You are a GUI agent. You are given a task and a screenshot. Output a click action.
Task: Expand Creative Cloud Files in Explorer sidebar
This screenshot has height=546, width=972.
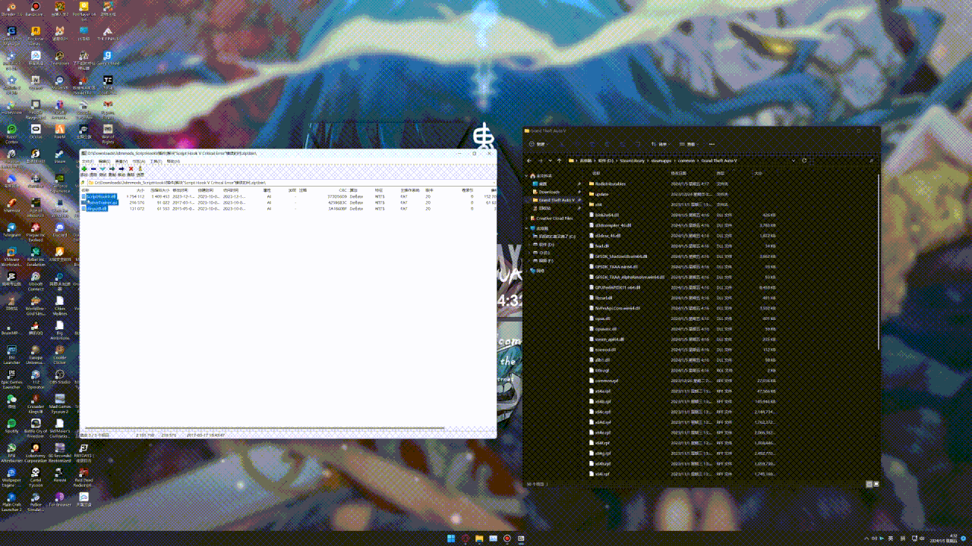[x=526, y=218]
